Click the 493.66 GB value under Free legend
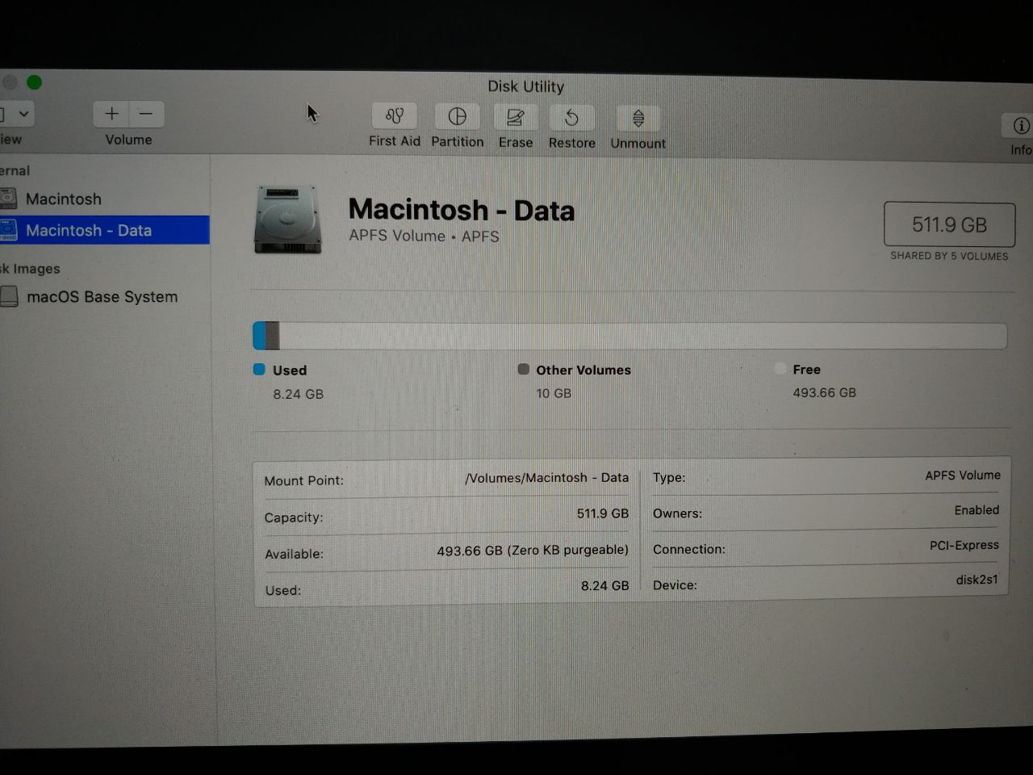The width and height of the screenshot is (1033, 775). point(824,392)
